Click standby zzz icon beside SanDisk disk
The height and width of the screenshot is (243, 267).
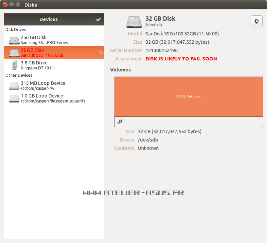[101, 53]
